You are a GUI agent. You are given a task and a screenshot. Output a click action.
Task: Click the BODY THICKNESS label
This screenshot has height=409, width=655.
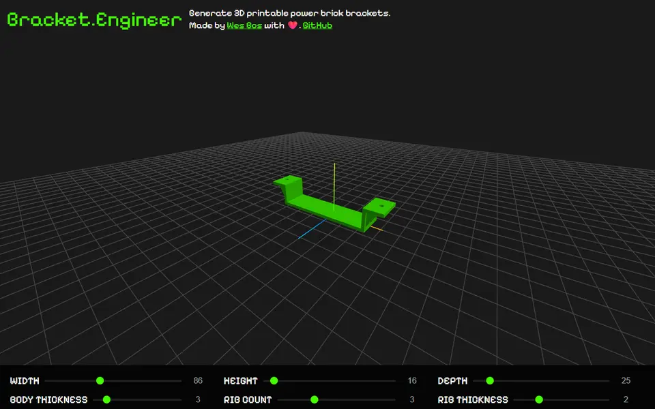pos(49,400)
